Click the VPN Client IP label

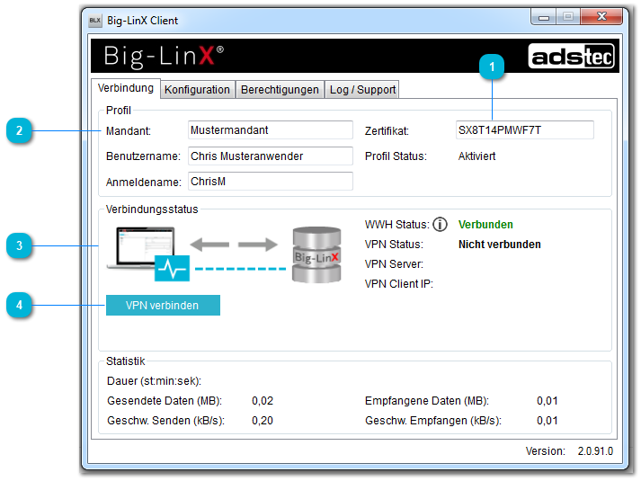[x=399, y=283]
